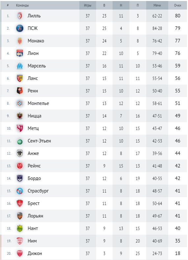The height and width of the screenshot is (260, 188).
Task: Click the Команды column header
Action: [22, 5]
